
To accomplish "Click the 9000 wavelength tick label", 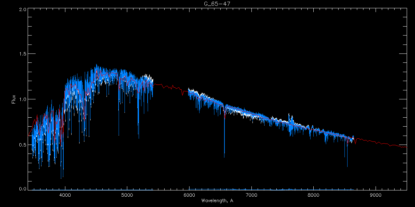I will click(x=376, y=195).
